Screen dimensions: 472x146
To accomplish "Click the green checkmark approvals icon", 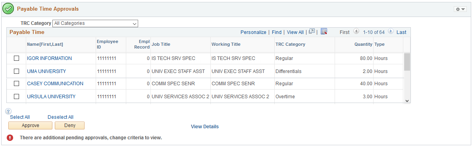I will 8,9.
